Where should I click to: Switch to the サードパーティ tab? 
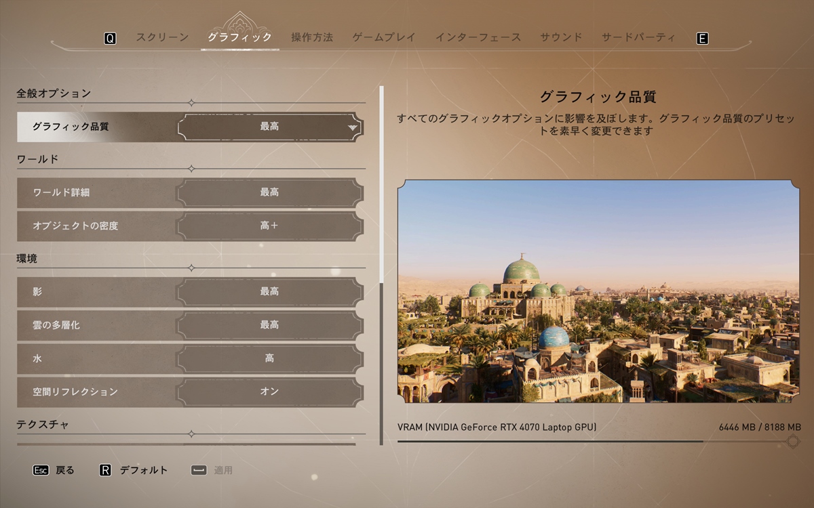(639, 37)
